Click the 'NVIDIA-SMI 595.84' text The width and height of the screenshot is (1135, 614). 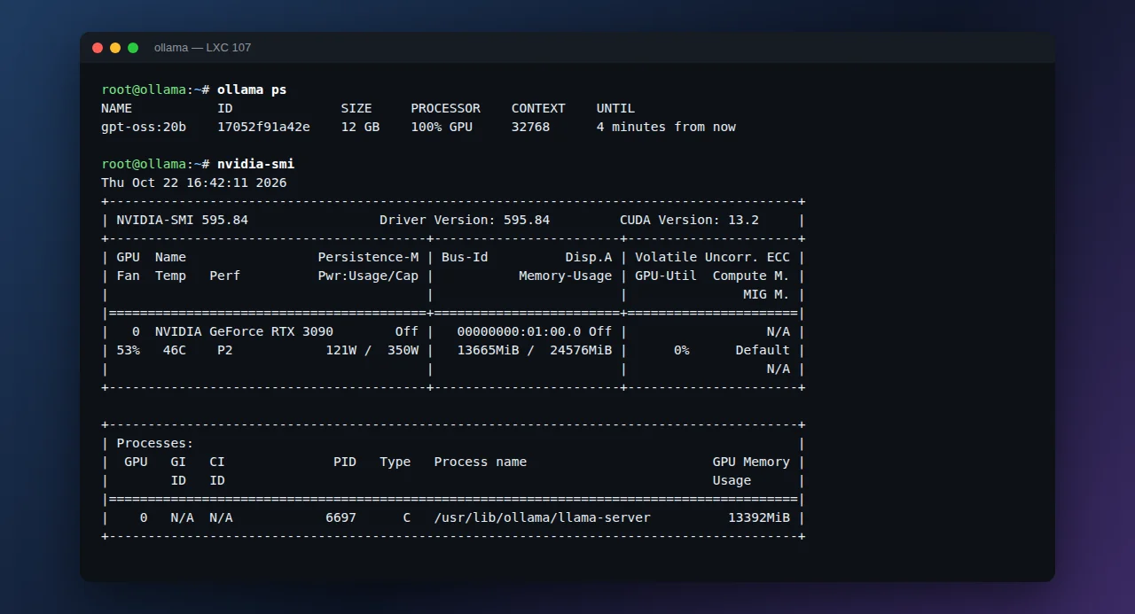pyautogui.click(x=183, y=220)
